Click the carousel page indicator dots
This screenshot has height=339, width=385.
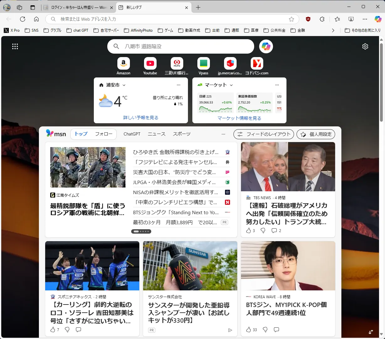[141, 231]
